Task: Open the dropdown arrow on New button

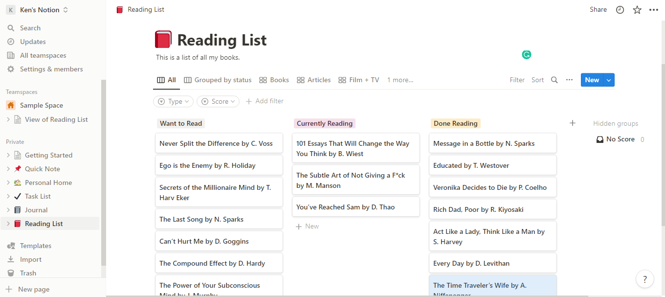Action: [609, 80]
